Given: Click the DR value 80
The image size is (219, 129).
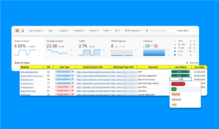Looking at the screenshot, I should (x=48, y=72).
